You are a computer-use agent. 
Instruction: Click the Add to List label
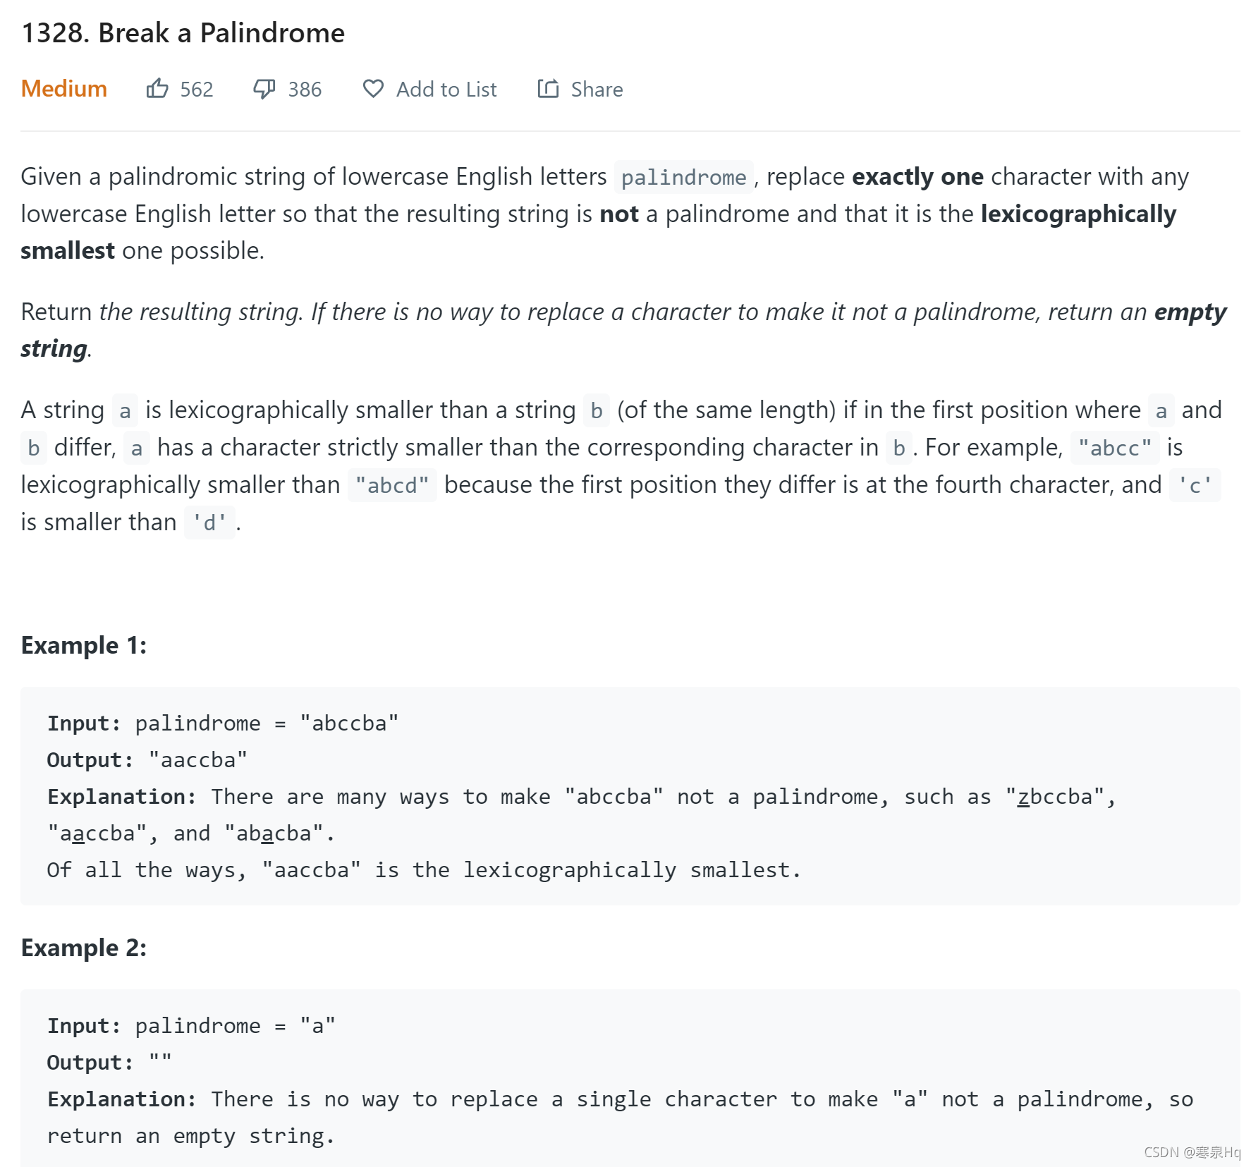coord(446,90)
